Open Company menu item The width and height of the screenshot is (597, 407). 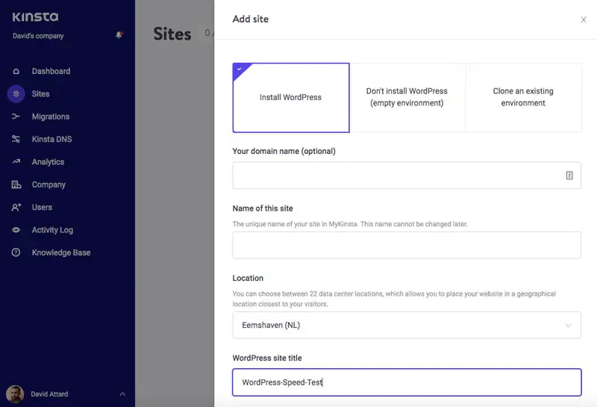49,184
